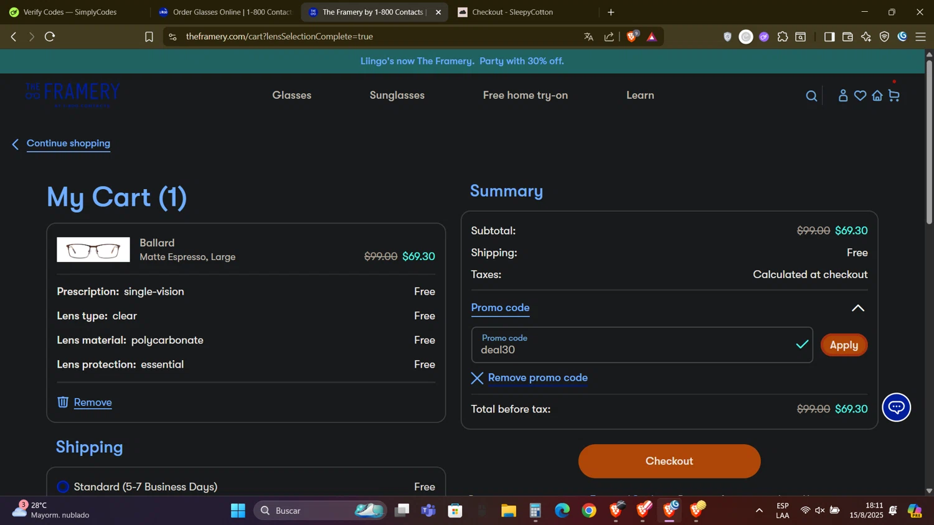The height and width of the screenshot is (525, 934).
Task: Open Brave Shields lion icon
Action: click(x=632, y=37)
